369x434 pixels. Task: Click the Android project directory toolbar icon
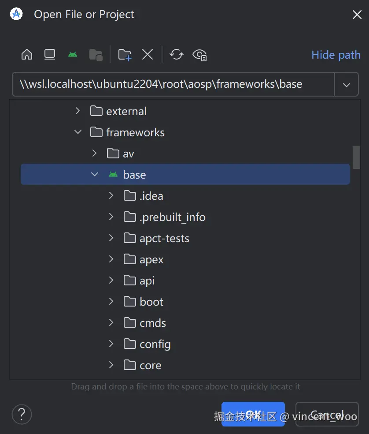[73, 55]
